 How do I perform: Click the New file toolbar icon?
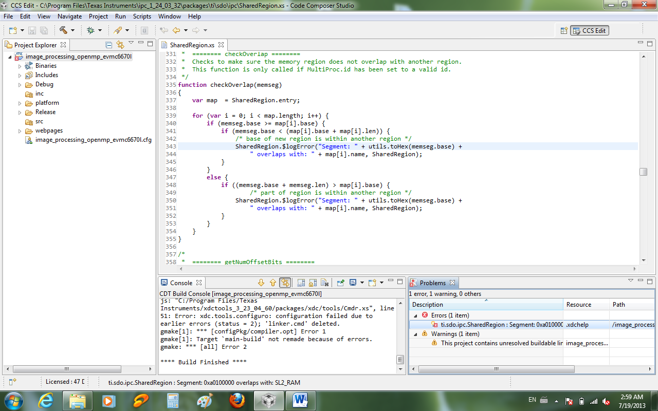coord(12,31)
